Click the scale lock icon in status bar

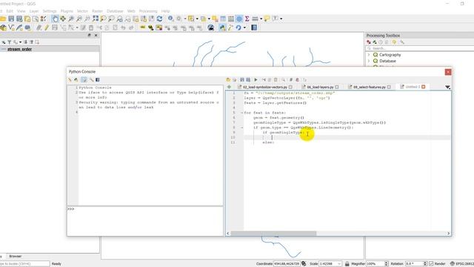(347, 264)
